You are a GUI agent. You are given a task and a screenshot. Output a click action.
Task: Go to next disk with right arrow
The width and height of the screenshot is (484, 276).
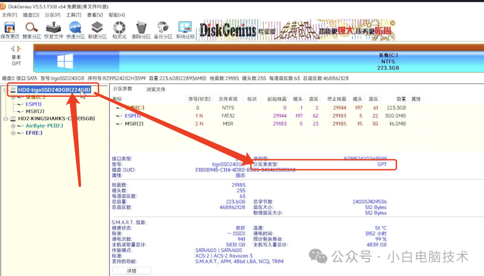[x=19, y=49]
